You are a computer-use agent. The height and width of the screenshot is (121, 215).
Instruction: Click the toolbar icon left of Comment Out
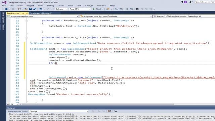point(121,9)
